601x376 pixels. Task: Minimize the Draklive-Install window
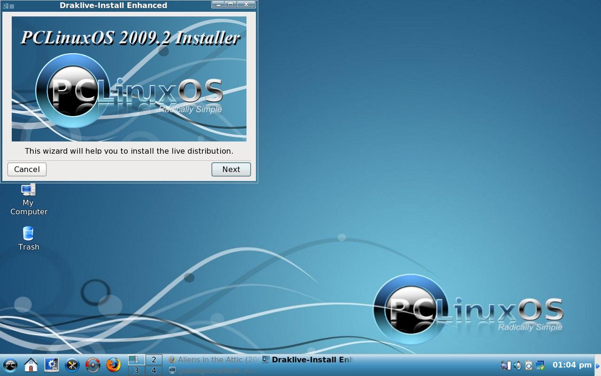(x=218, y=4)
